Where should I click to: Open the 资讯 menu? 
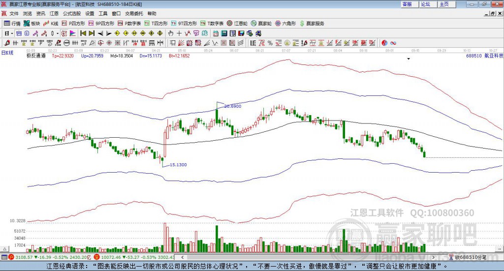(x=40, y=13)
